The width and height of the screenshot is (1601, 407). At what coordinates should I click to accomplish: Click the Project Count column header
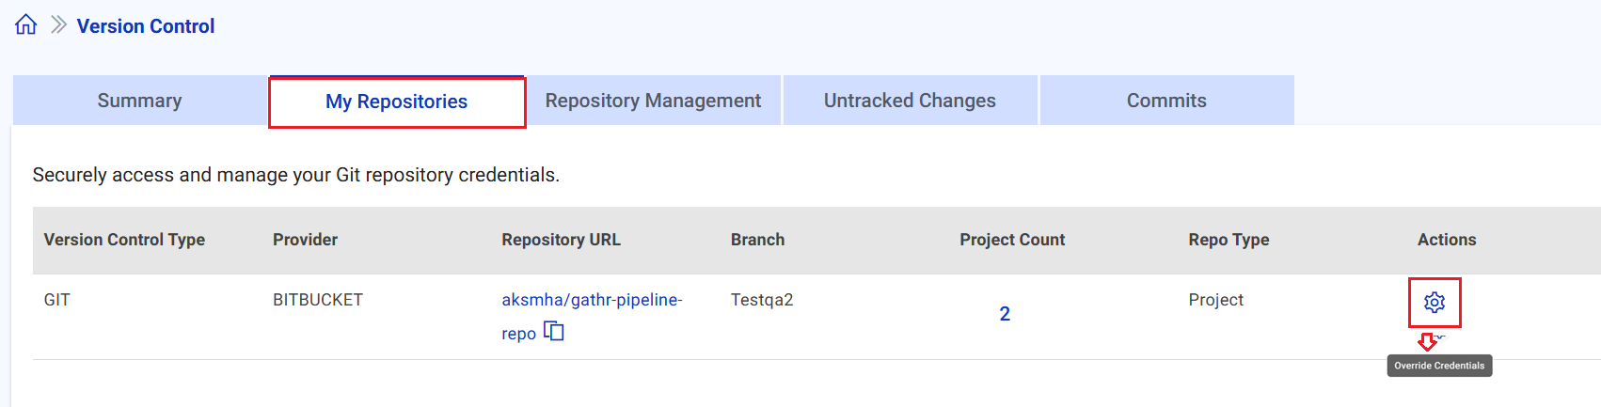click(x=1012, y=240)
